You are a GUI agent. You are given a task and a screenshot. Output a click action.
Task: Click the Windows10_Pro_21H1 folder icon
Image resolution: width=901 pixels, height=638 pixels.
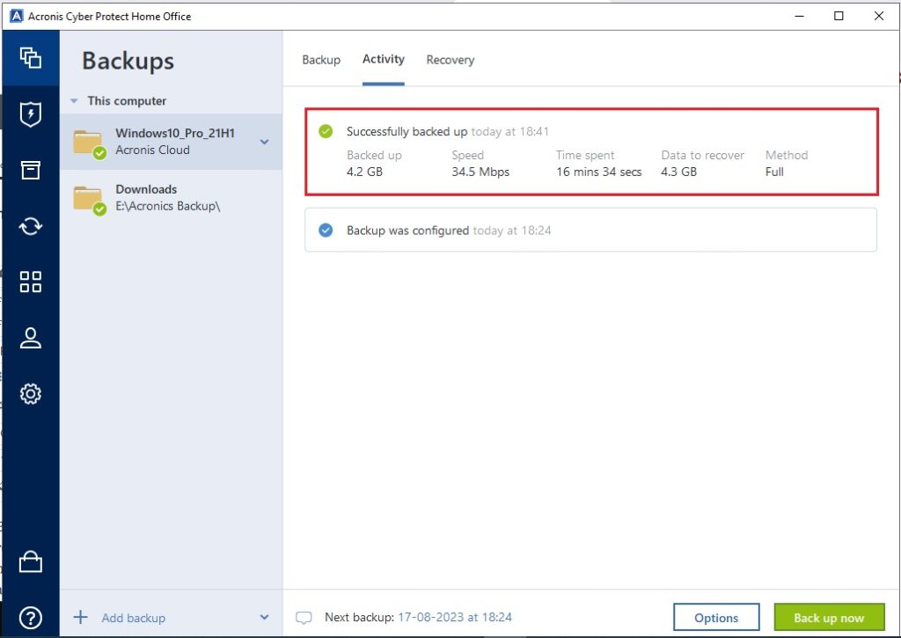(89, 143)
